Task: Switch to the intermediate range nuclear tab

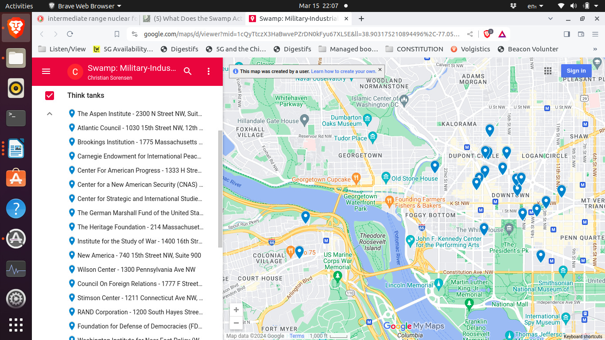Action: [88, 19]
